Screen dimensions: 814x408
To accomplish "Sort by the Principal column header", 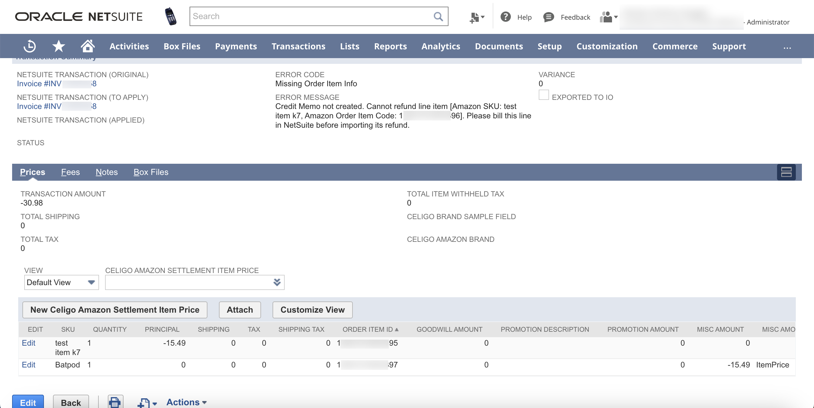I will coord(162,329).
